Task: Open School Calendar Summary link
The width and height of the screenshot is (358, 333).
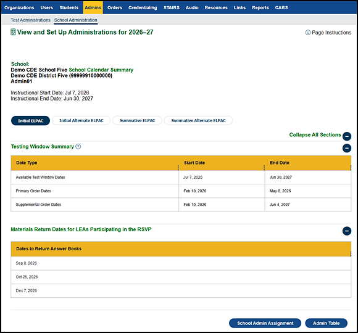Action: [101, 70]
